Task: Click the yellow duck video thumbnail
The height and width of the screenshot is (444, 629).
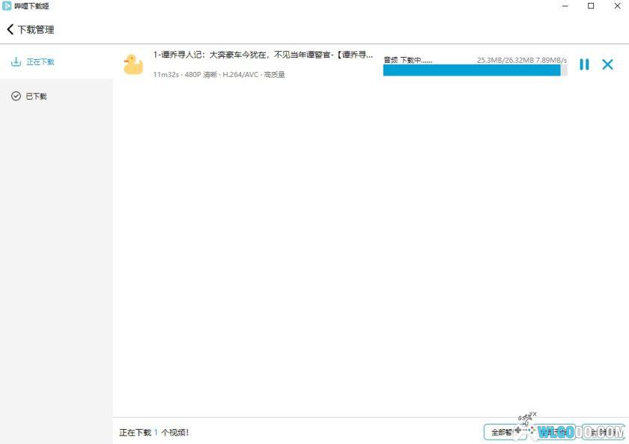Action: [x=133, y=64]
